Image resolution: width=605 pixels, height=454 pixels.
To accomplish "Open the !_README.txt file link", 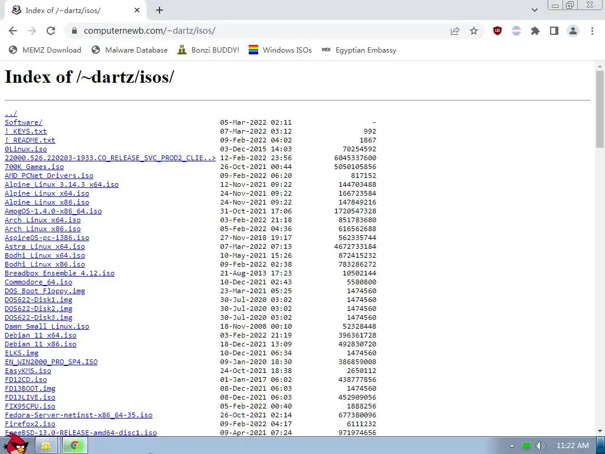I will click(30, 140).
